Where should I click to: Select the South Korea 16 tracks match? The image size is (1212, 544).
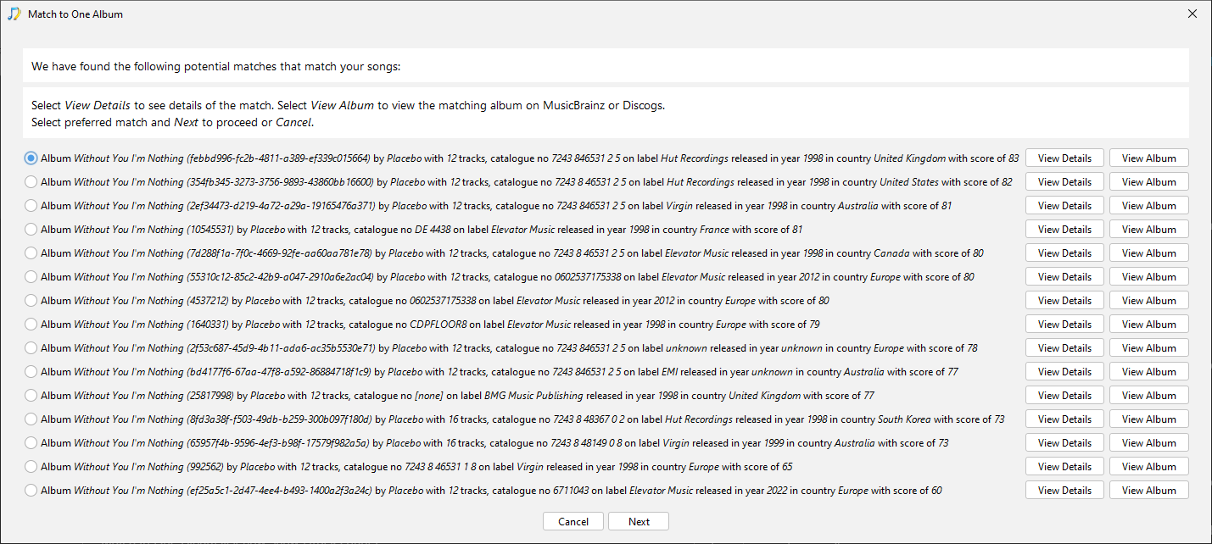pos(31,419)
